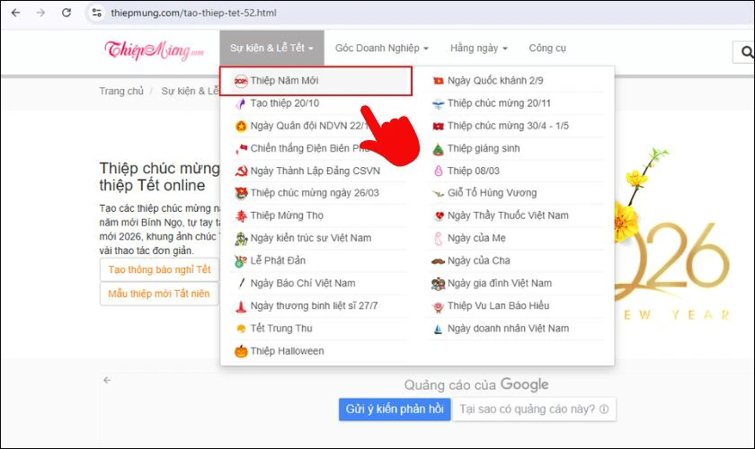Click architect icon of Ngày kiến trúc sư

[241, 238]
